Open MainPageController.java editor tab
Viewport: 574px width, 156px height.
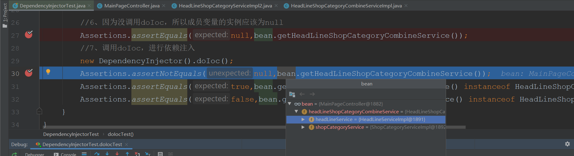click(x=132, y=6)
